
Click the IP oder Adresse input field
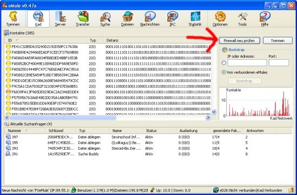point(247,62)
